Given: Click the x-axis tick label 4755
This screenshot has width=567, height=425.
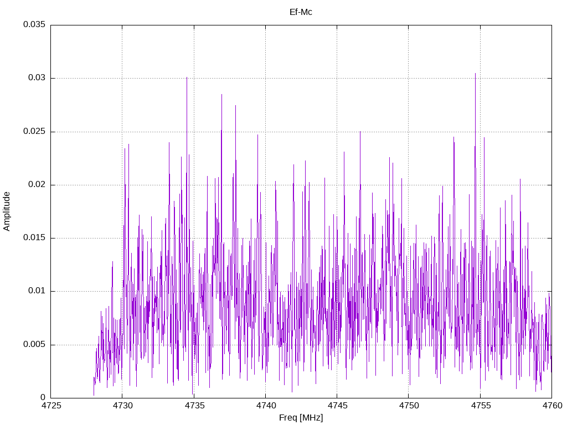Looking at the screenshot, I should [481, 406].
